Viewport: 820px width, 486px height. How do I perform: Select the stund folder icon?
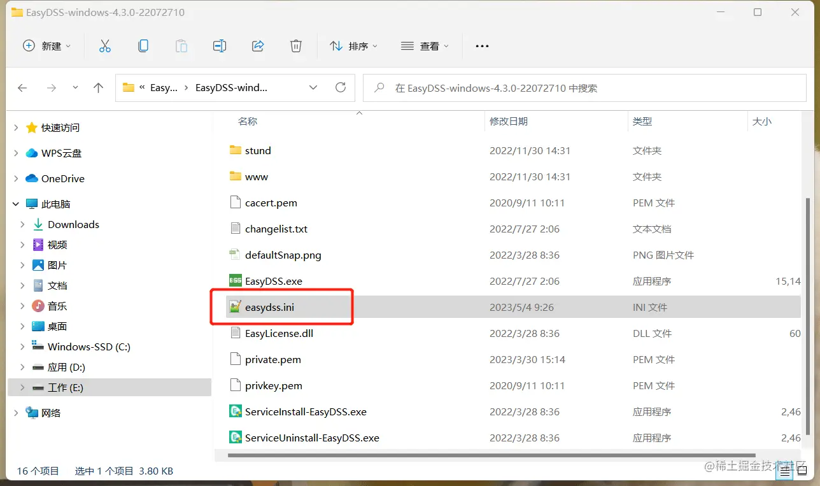coord(236,150)
